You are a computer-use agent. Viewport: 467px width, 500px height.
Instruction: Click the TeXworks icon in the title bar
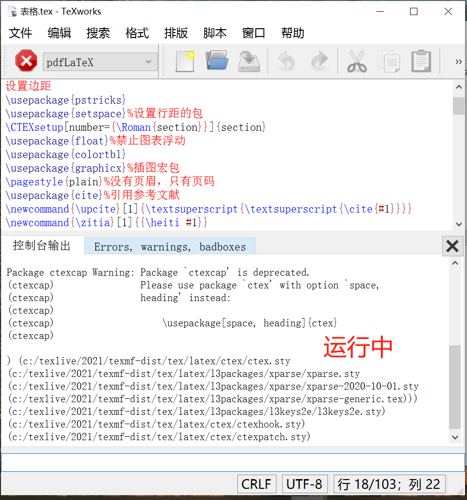click(12, 11)
